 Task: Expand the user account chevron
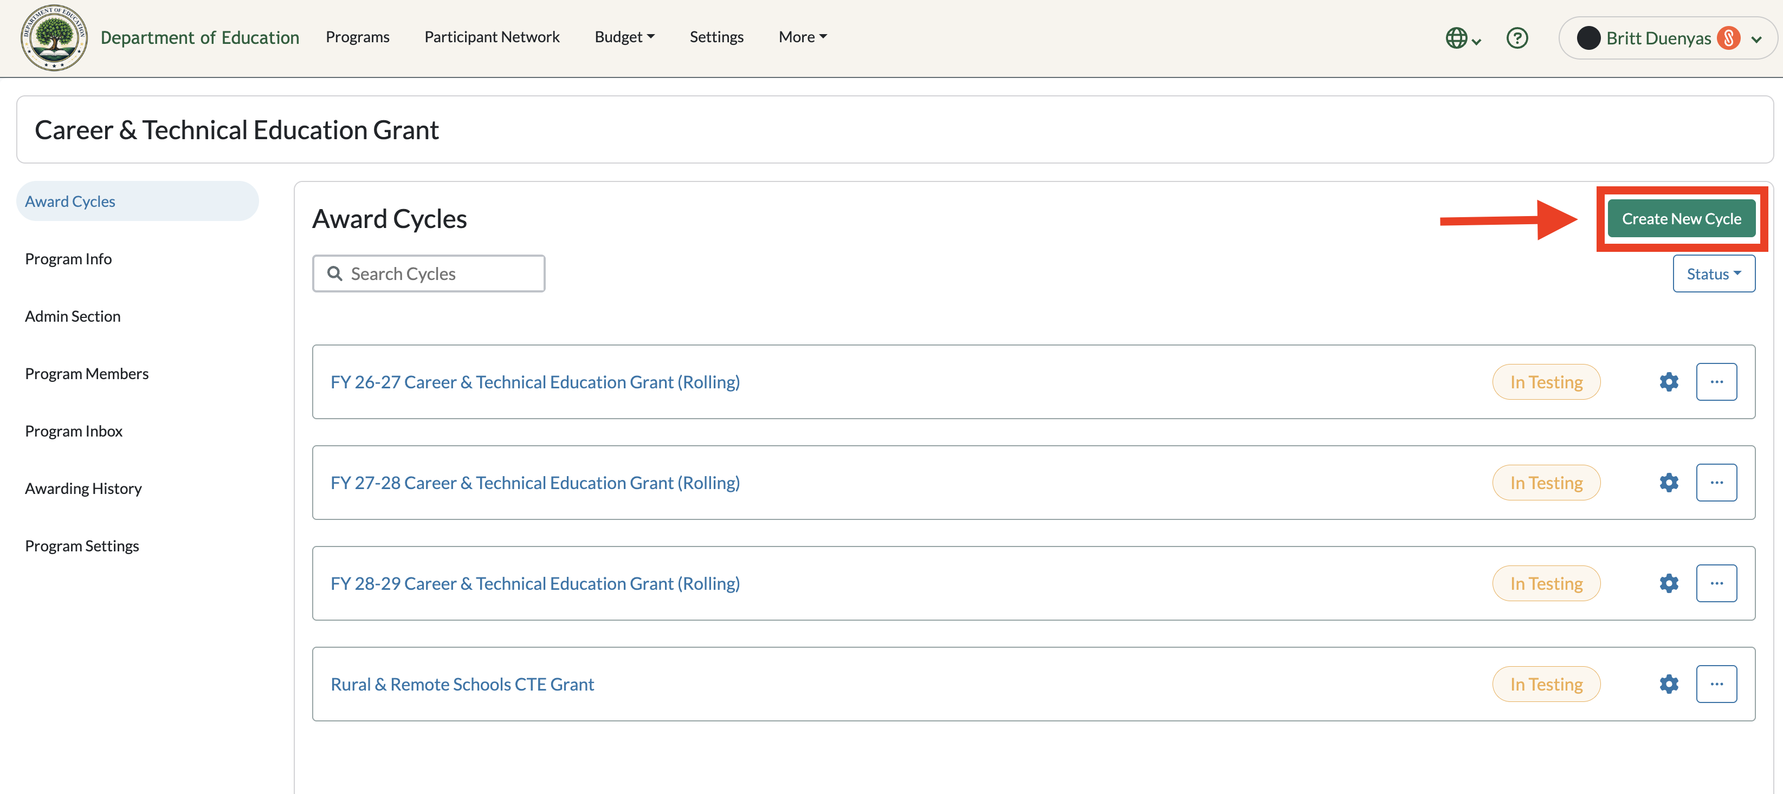click(1756, 40)
